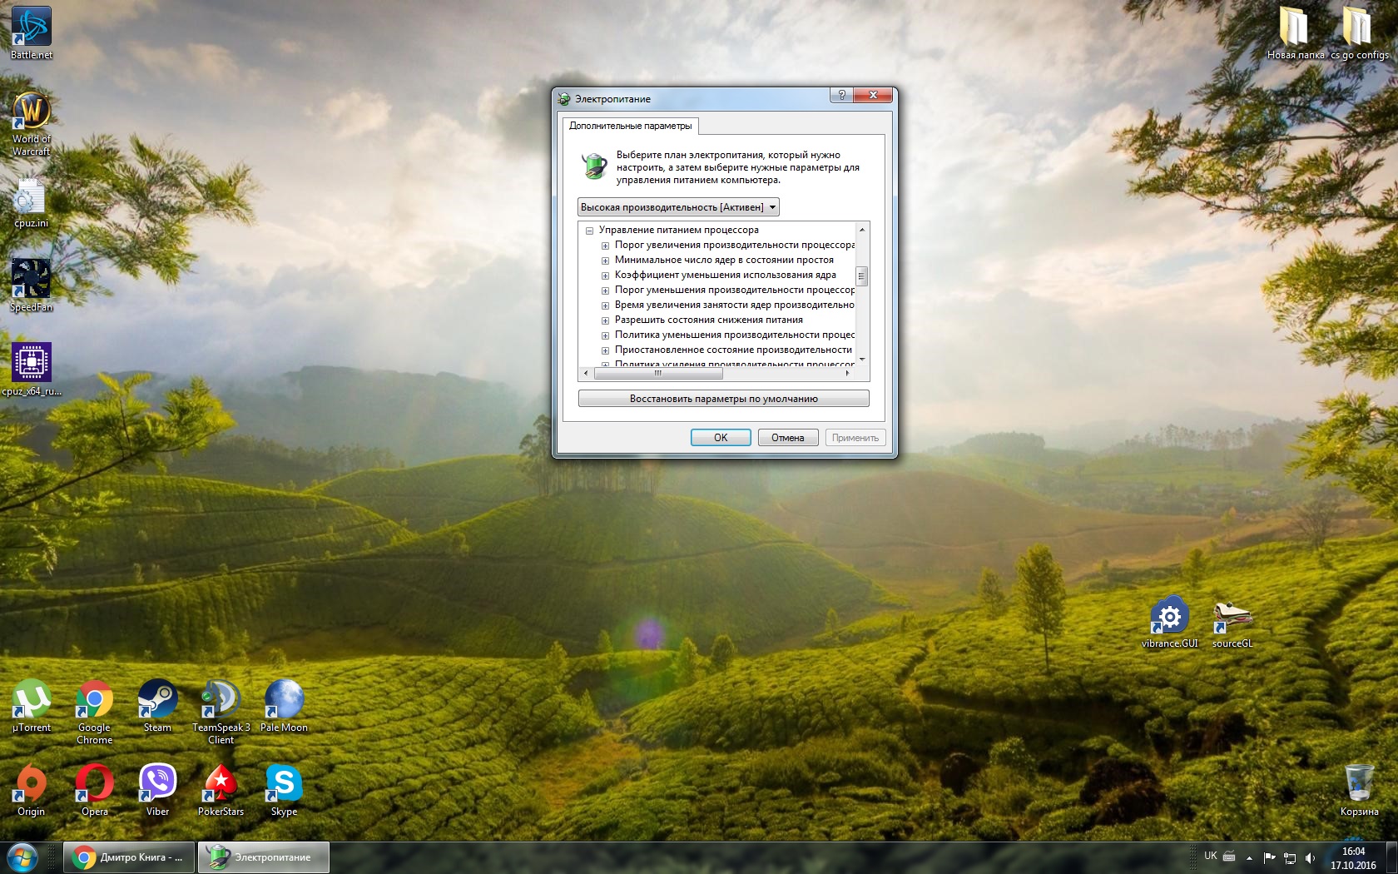Click the scroll down arrow in settings tree
This screenshot has width=1398, height=874.
pos(862,360)
